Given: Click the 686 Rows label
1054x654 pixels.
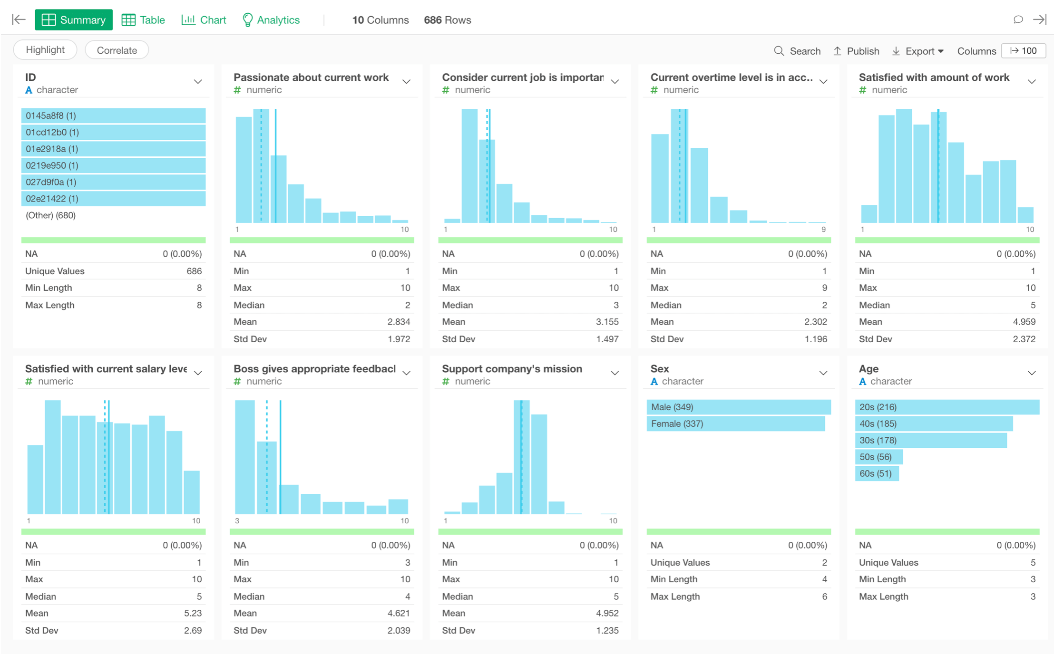Looking at the screenshot, I should point(447,20).
